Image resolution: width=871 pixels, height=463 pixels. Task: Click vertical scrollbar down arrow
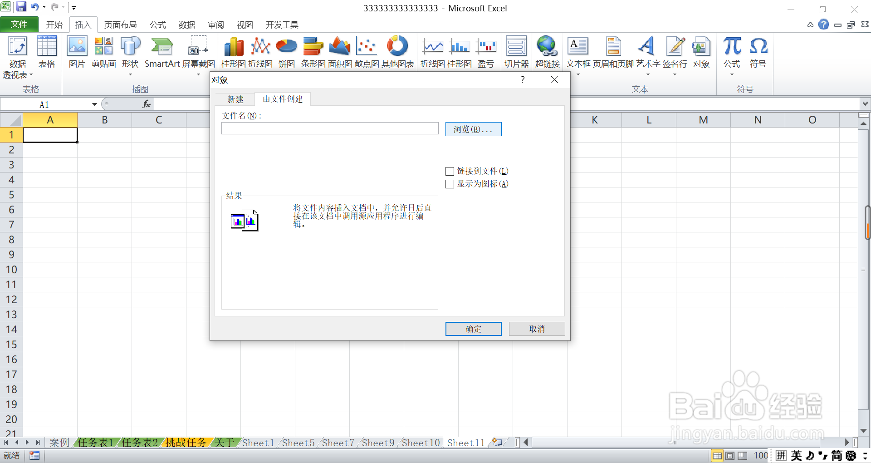[x=863, y=431]
